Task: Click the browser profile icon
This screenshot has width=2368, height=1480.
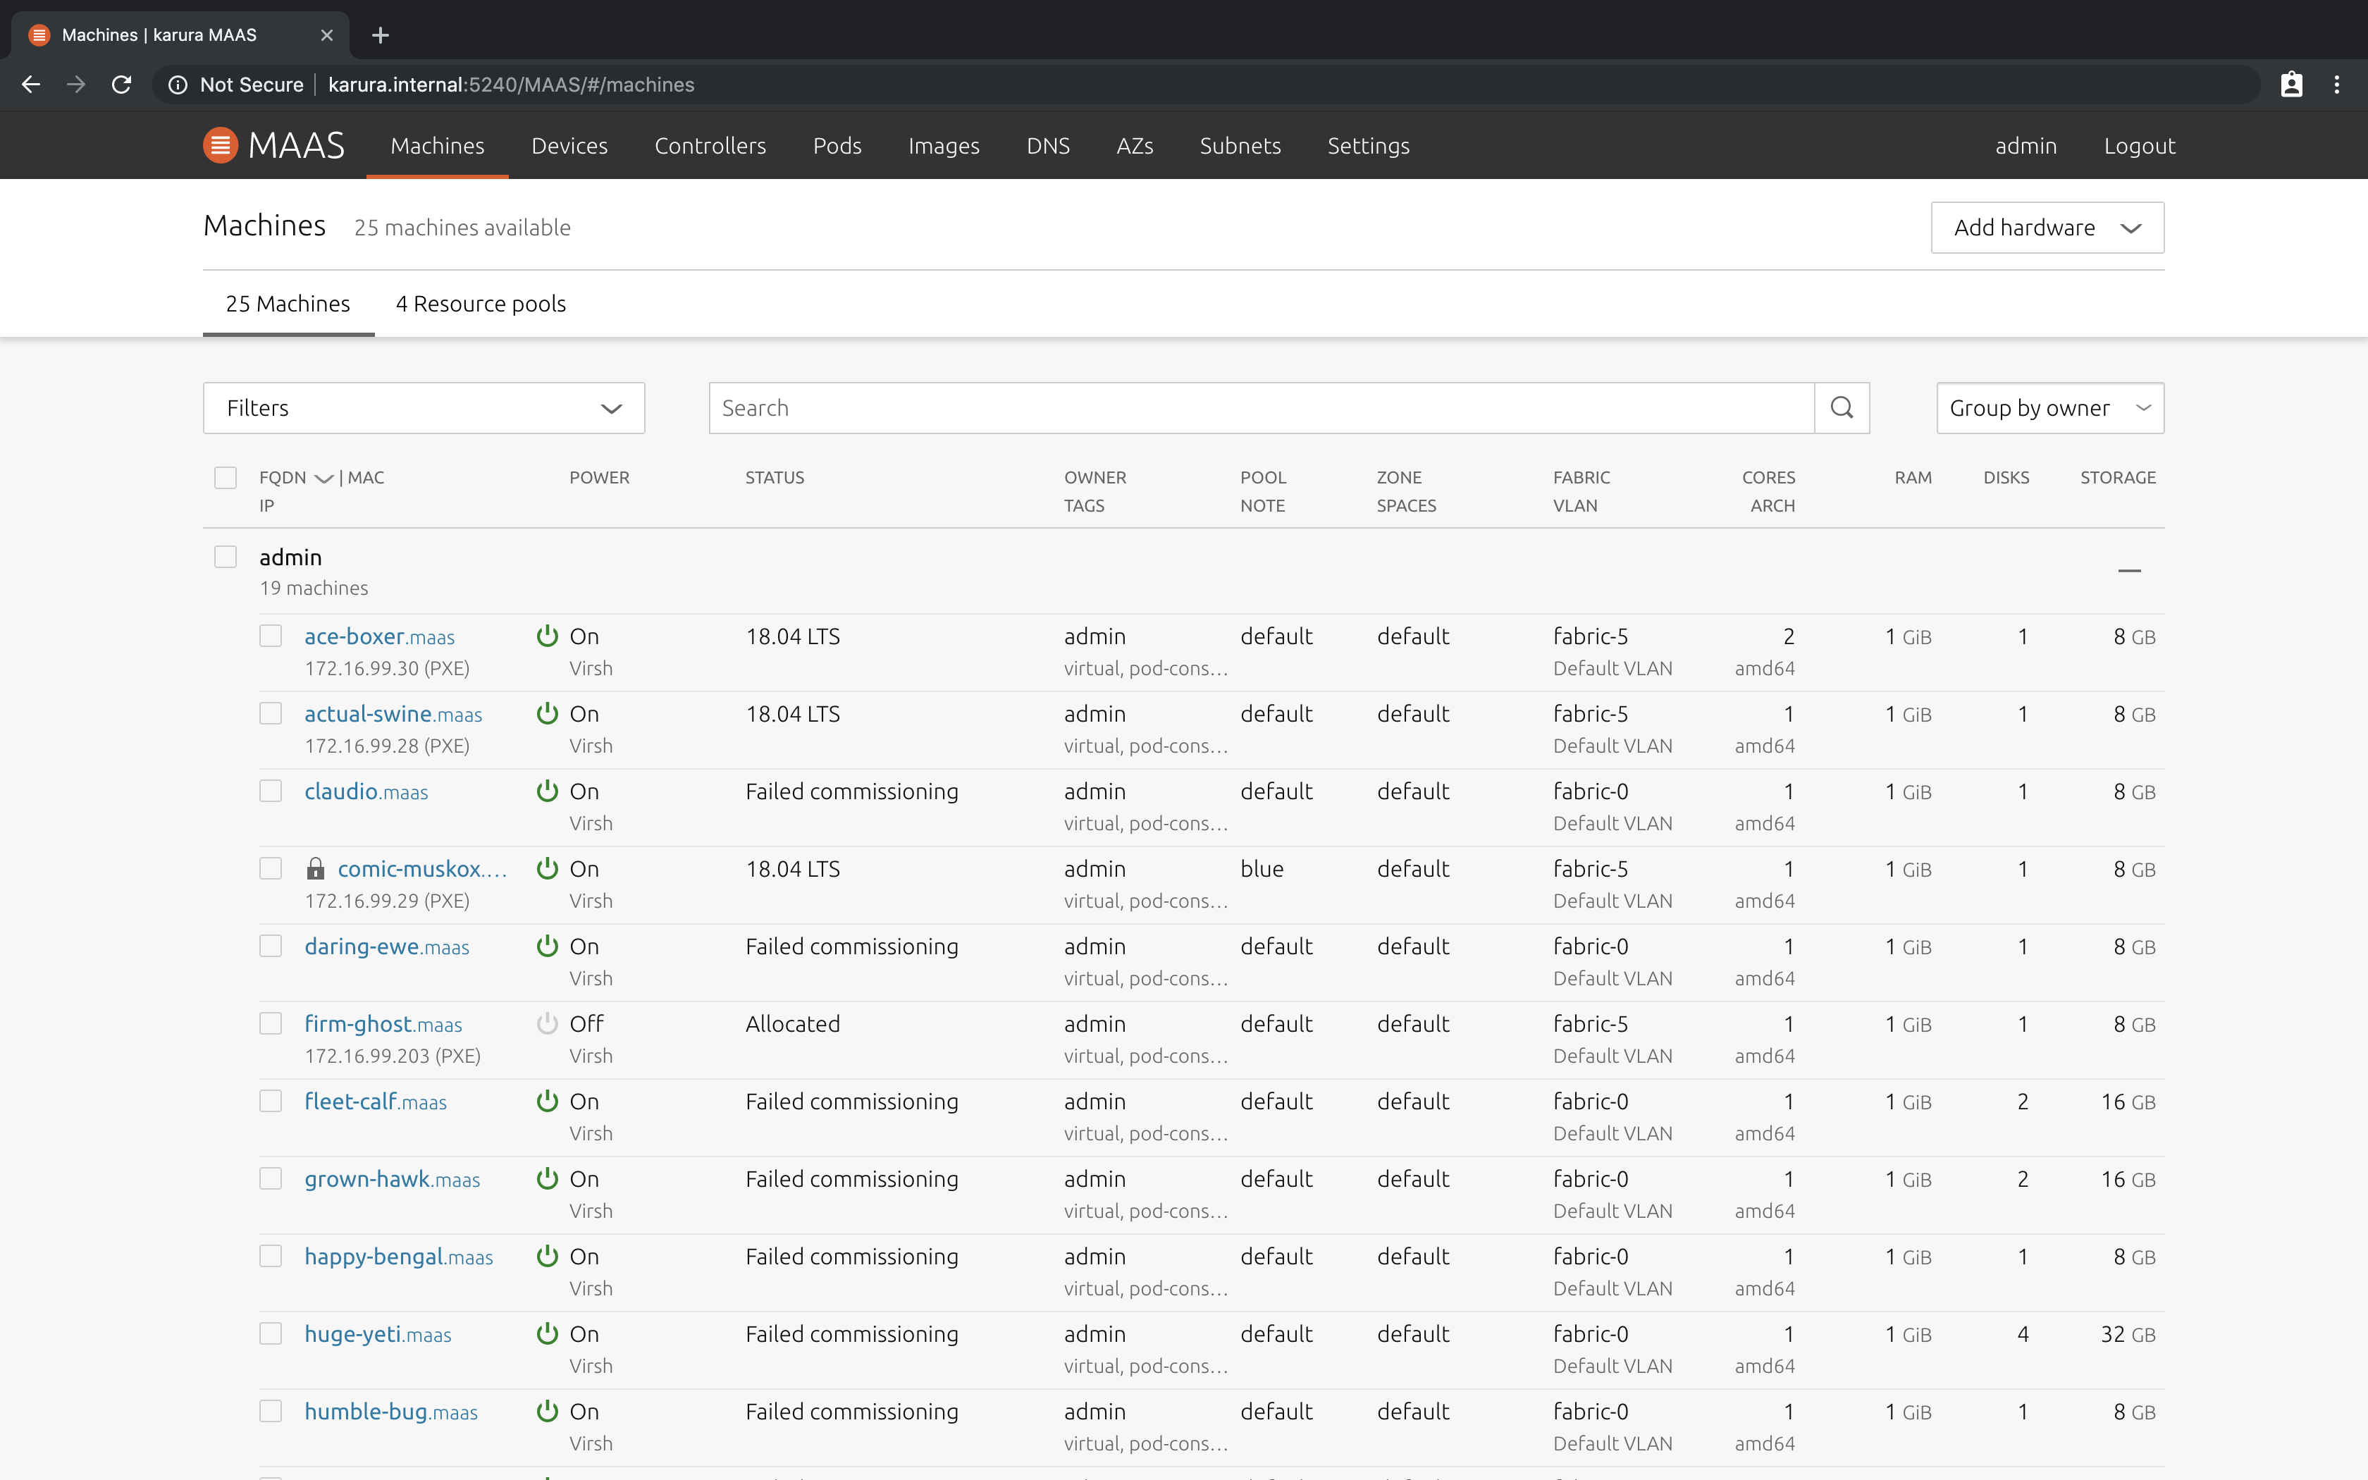Action: click(x=2290, y=85)
